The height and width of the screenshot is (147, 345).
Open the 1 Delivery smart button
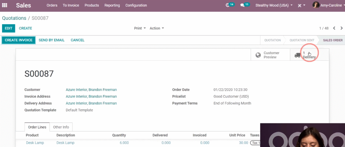310,55
